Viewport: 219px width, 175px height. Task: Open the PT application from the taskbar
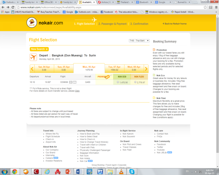pos(100,172)
